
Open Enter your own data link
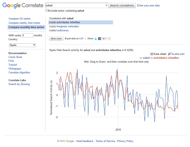click(x=148, y=5)
